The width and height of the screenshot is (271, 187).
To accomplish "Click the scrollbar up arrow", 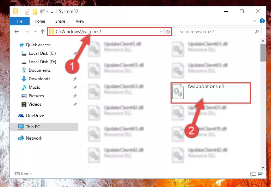I will click(263, 41).
